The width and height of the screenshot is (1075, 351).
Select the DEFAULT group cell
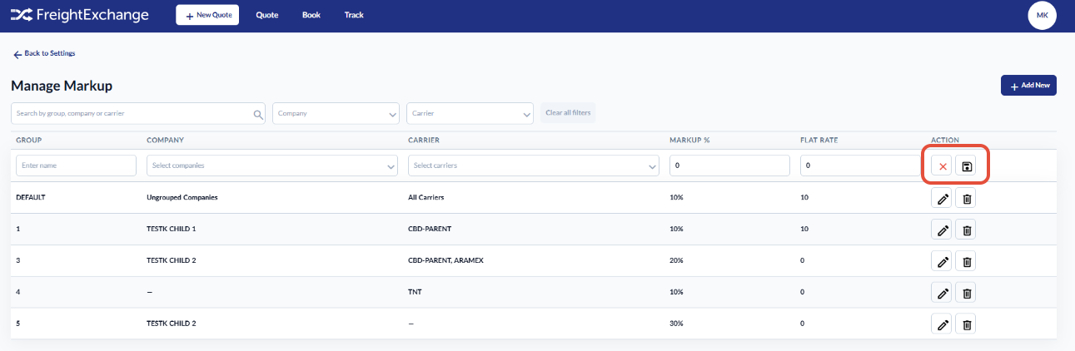click(30, 199)
